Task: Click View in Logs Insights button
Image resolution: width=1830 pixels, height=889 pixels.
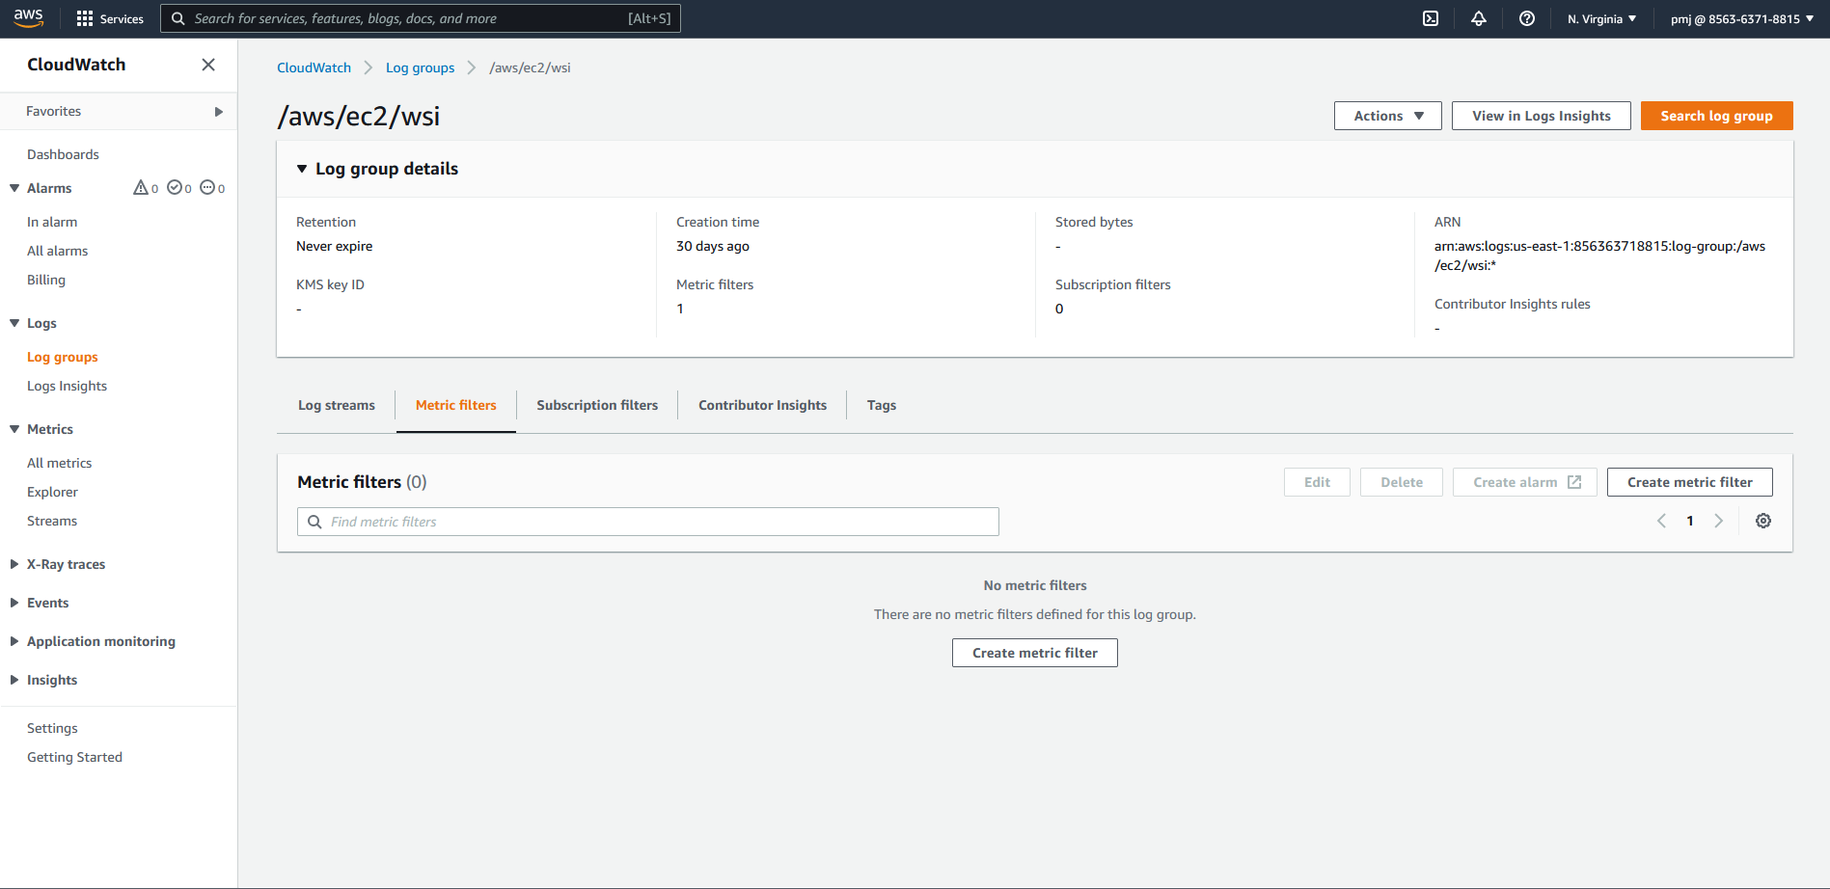Action: click(1542, 116)
